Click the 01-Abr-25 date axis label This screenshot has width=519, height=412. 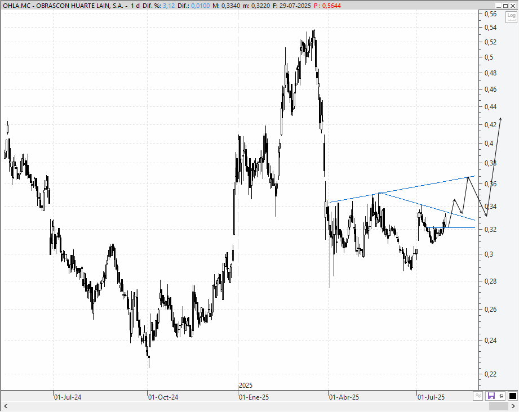(x=344, y=397)
